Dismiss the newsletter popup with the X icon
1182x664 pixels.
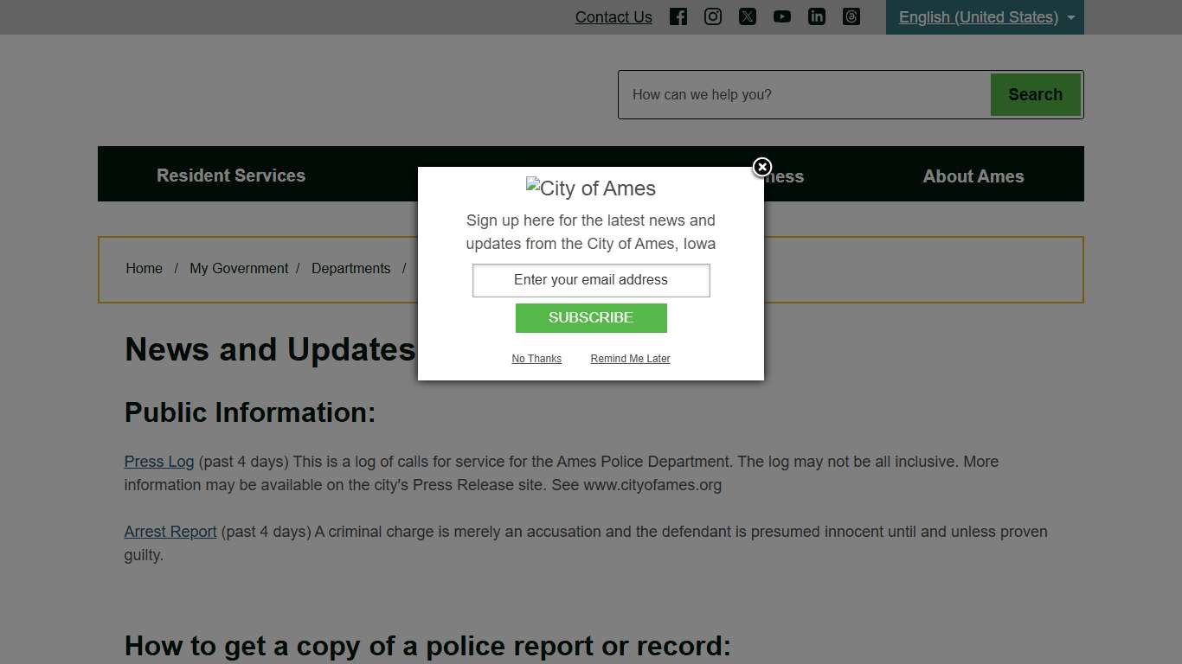(x=762, y=168)
